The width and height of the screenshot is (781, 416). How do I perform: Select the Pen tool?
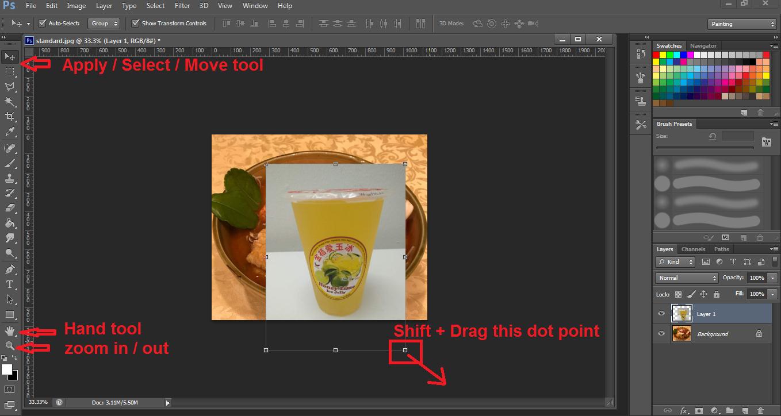[x=10, y=269]
